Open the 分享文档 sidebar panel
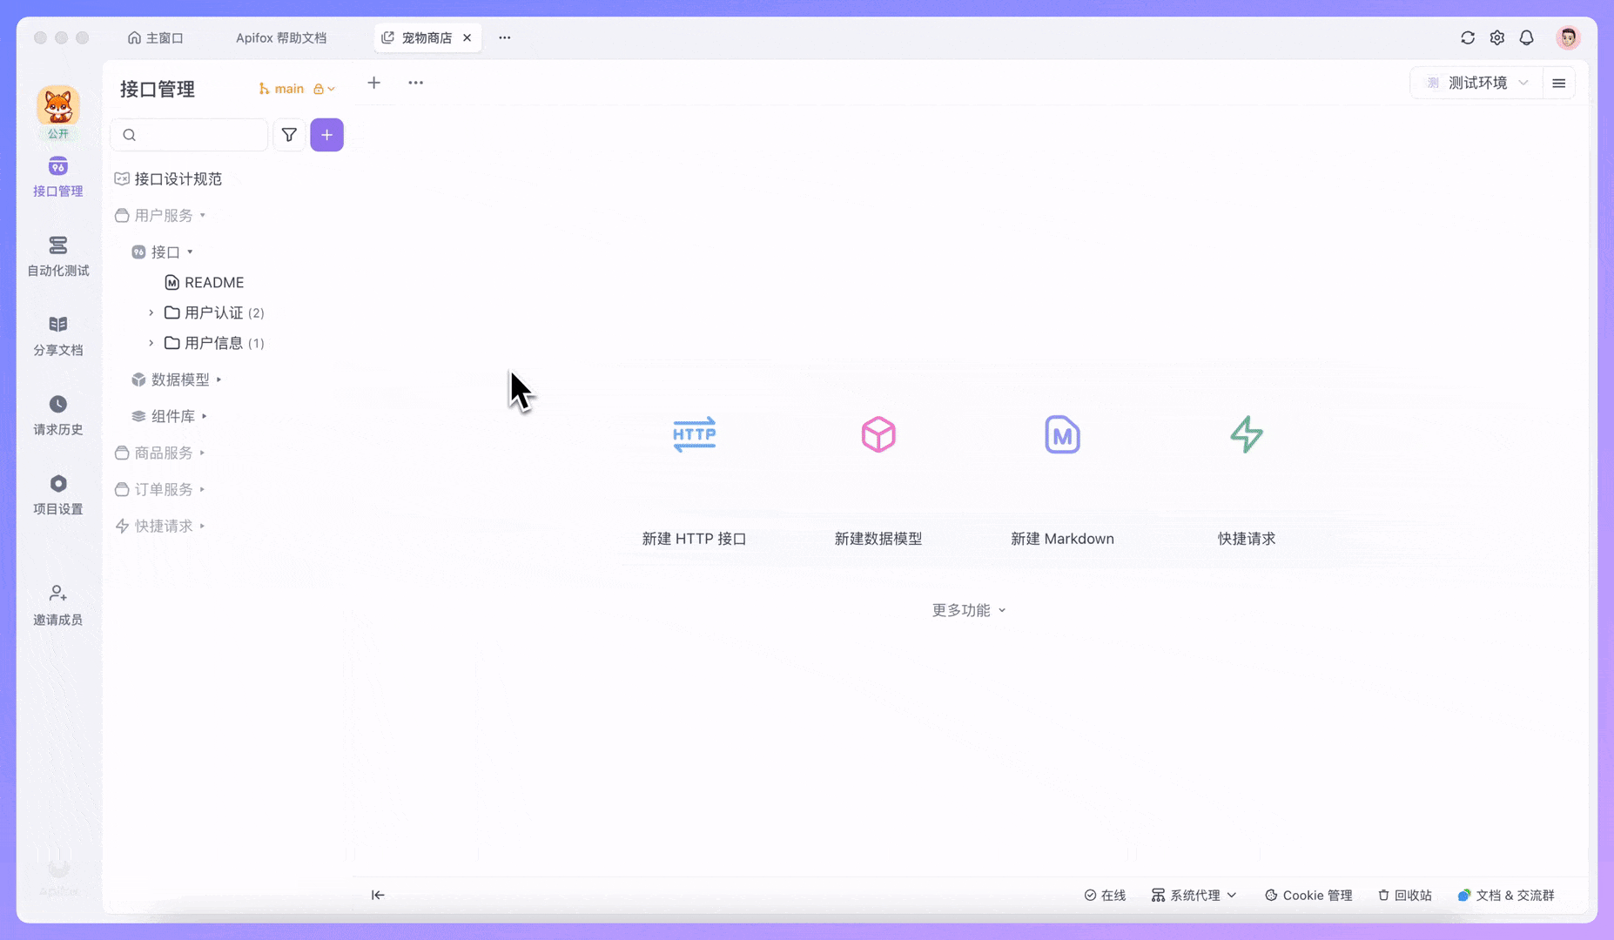 [57, 335]
